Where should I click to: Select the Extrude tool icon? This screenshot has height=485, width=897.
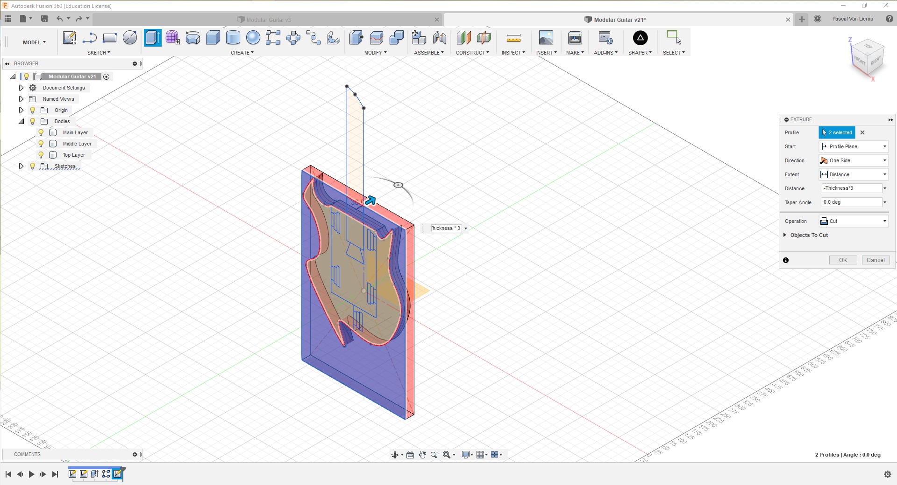click(152, 38)
